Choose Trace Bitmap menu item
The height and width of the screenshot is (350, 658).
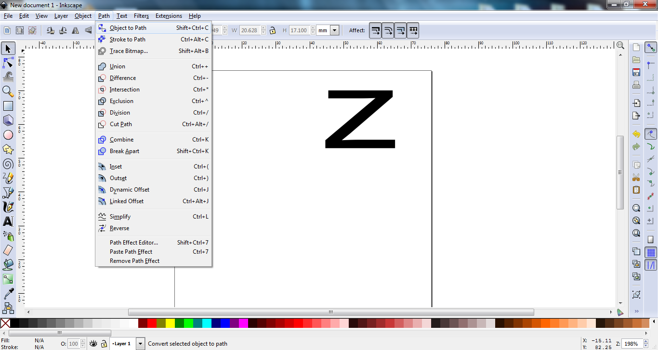click(154, 51)
